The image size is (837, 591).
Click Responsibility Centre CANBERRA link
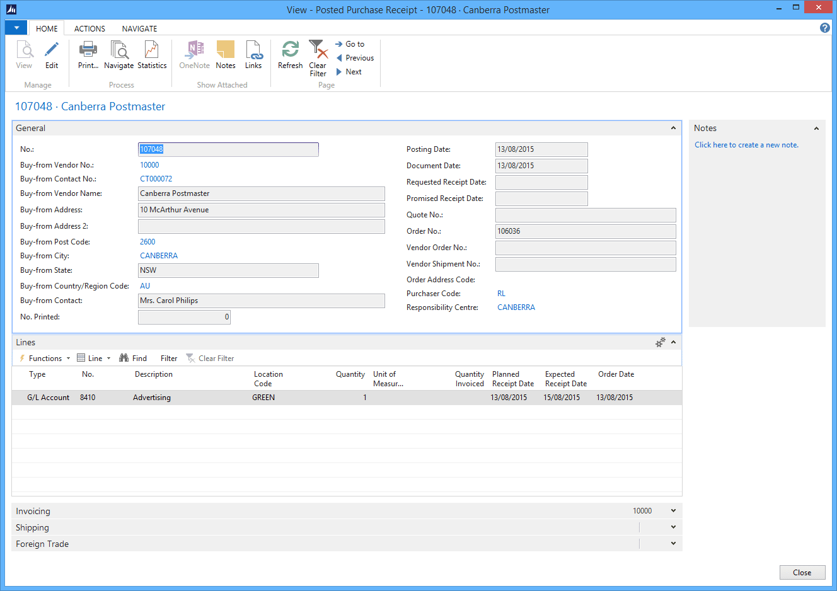pyautogui.click(x=516, y=307)
